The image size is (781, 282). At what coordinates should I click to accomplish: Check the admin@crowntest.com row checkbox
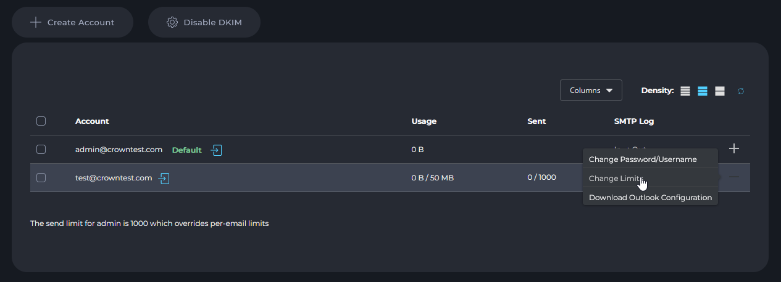click(x=41, y=149)
